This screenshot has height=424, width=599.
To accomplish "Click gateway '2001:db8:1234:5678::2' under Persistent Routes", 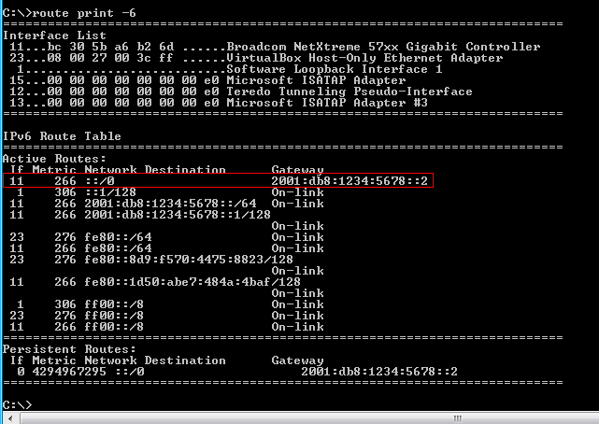I will point(379,372).
